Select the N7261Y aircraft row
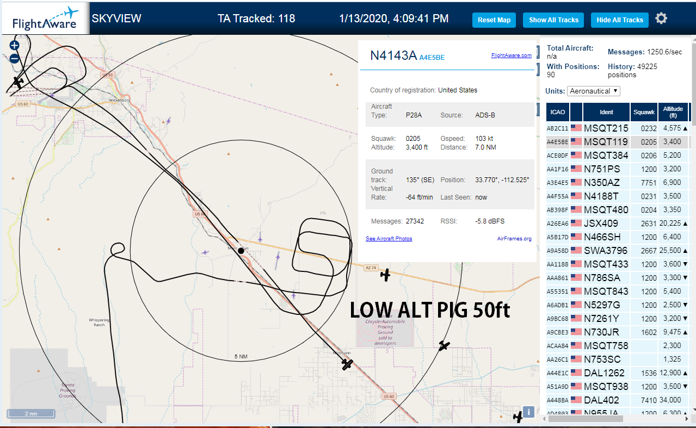Image resolution: width=696 pixels, height=428 pixels. [618, 319]
